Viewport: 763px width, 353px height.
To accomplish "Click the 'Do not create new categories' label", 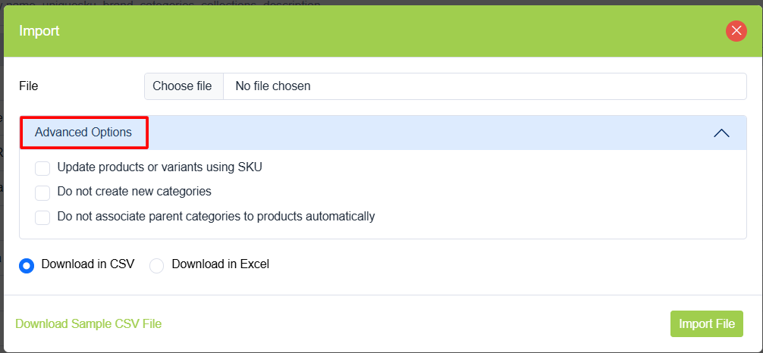I will [x=134, y=192].
